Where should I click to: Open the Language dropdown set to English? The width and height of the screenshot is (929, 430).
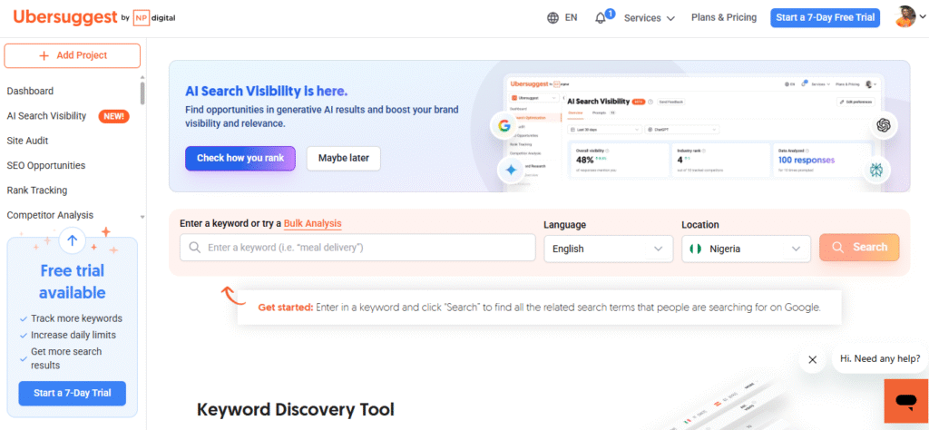tap(608, 249)
